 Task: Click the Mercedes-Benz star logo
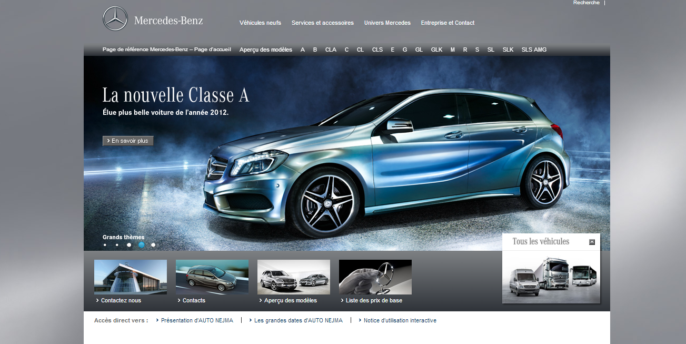[115, 18]
